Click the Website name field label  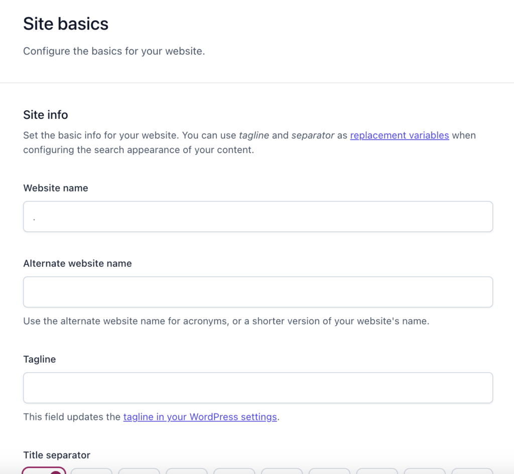[56, 188]
